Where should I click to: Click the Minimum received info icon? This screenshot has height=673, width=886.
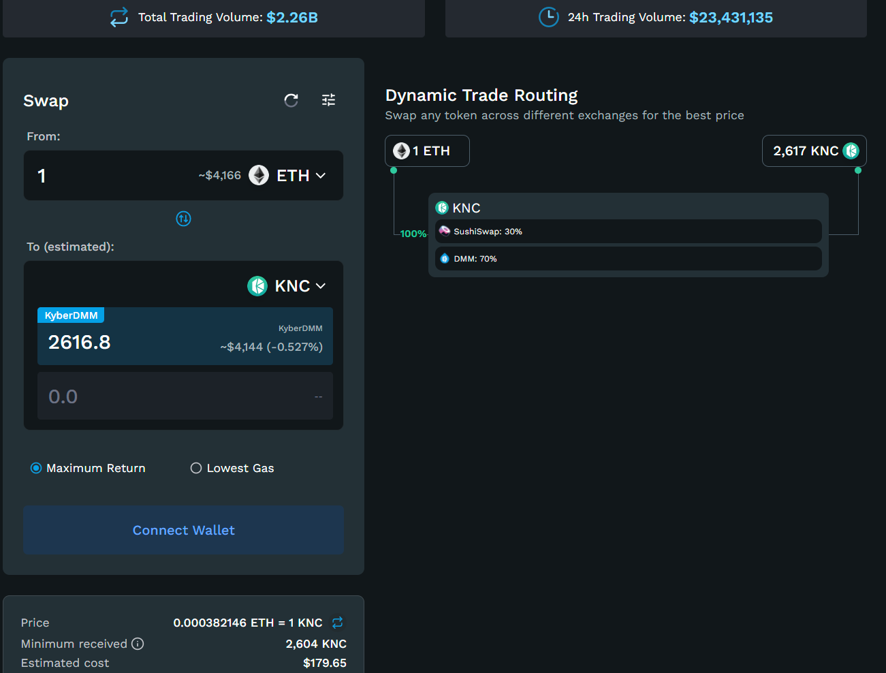pos(138,644)
